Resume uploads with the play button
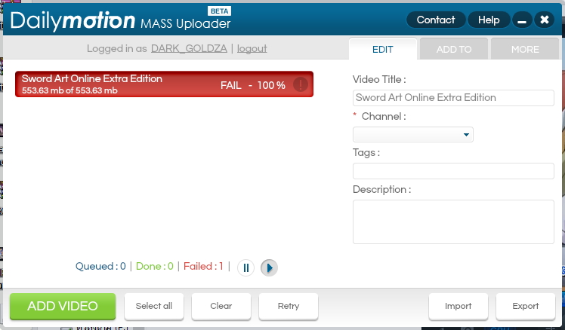The image size is (565, 330). (x=269, y=267)
